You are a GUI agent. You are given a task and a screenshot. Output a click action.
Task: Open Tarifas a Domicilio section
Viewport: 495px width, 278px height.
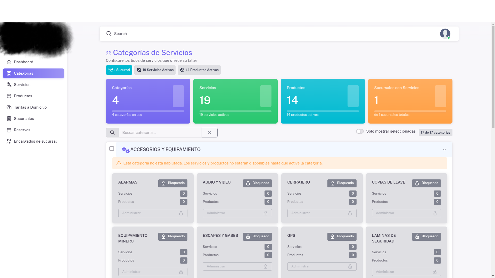[30, 107]
